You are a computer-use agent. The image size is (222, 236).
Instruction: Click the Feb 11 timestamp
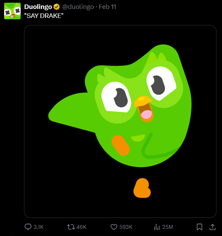point(107,7)
